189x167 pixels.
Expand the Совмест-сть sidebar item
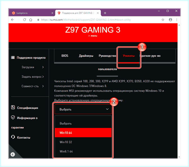pos(32,86)
